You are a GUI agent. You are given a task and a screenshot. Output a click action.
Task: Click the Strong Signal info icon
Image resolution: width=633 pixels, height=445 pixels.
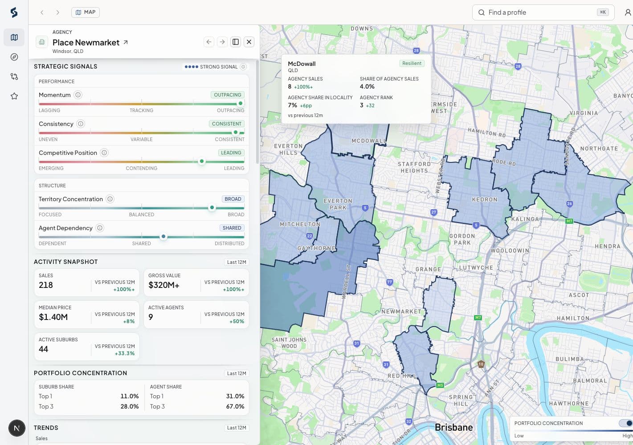point(243,67)
